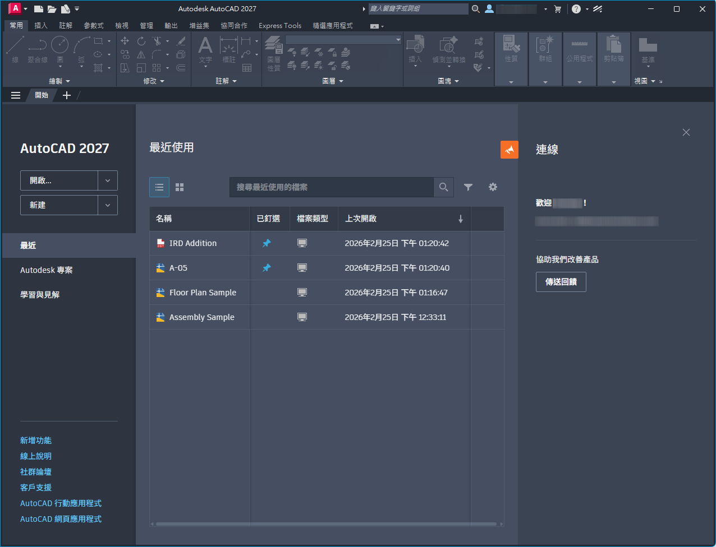Click the 新建 button
Screen dimensions: 716x547
pyautogui.click(x=59, y=205)
